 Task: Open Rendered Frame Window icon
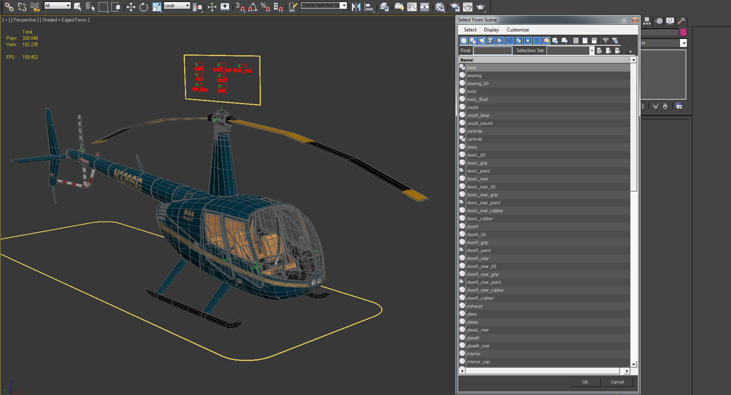468,7
